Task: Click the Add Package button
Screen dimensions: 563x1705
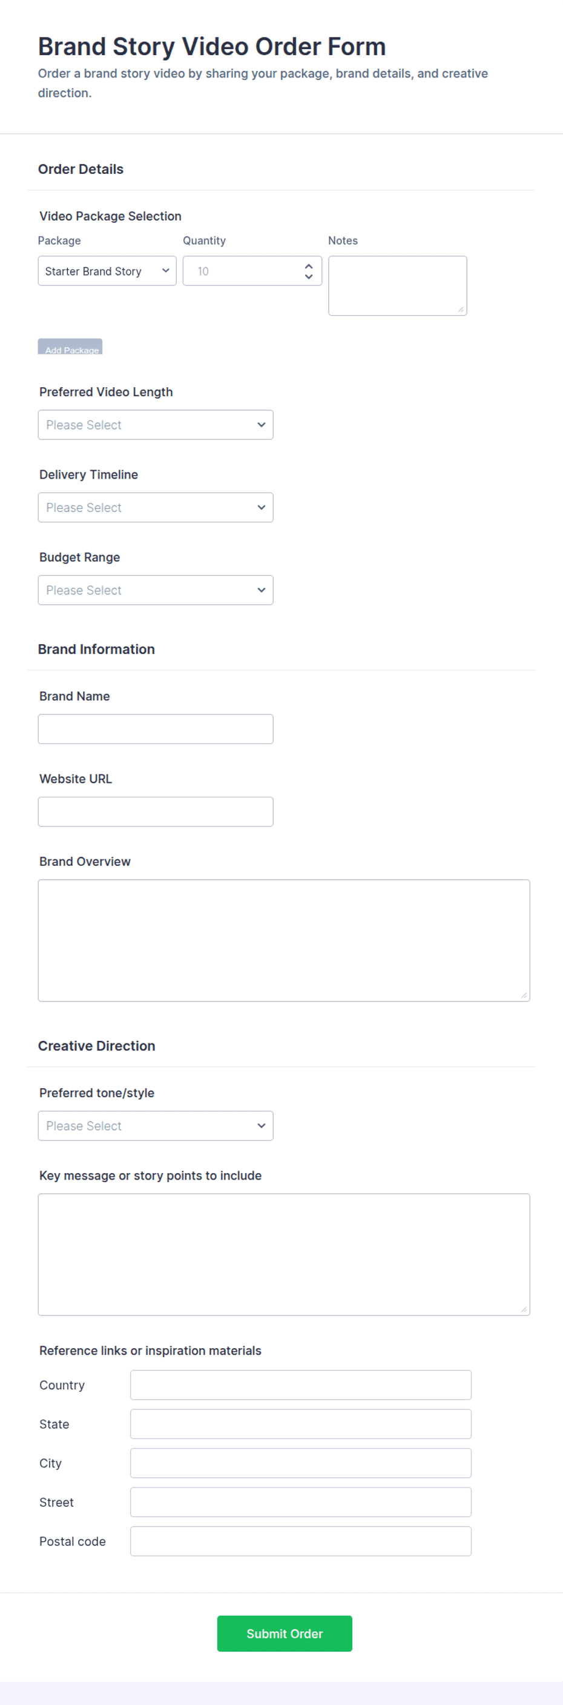Action: point(70,347)
